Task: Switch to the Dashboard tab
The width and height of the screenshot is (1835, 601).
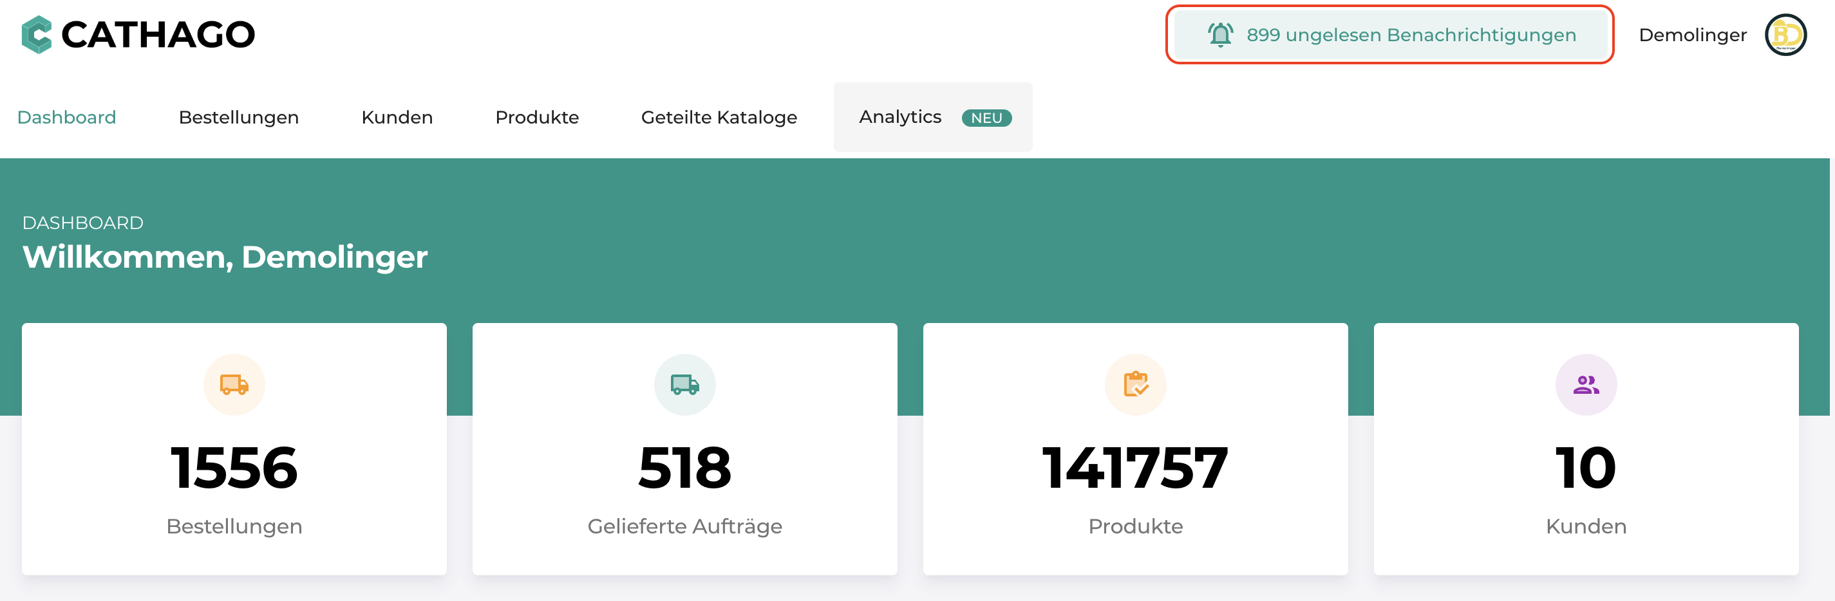Action: point(66,116)
